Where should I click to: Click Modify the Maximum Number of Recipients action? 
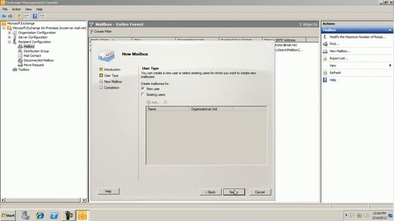pos(358,37)
